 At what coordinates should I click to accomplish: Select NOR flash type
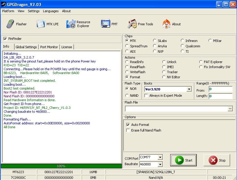coord(127,89)
